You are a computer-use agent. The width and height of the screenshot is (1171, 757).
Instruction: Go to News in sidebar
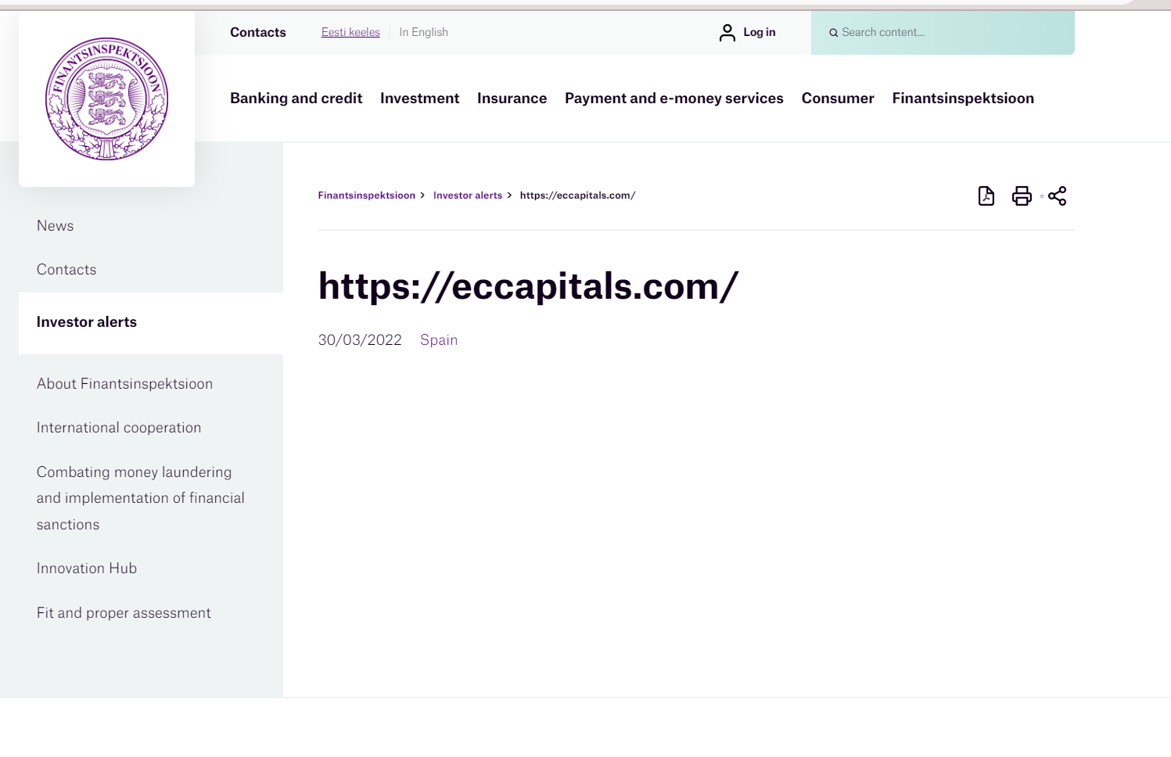pos(56,226)
